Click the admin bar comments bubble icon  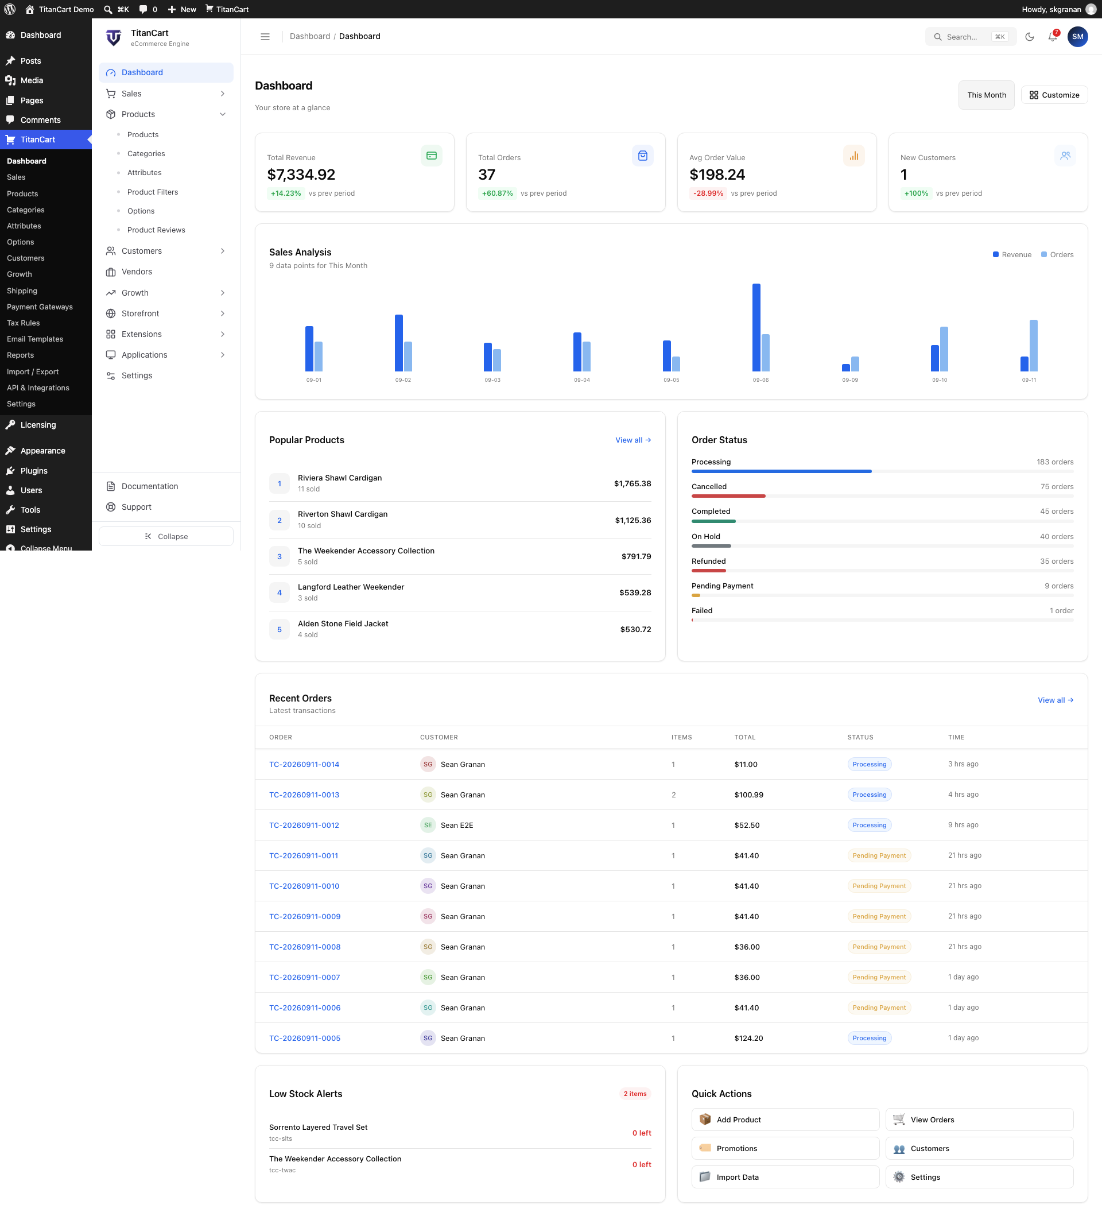click(x=143, y=9)
